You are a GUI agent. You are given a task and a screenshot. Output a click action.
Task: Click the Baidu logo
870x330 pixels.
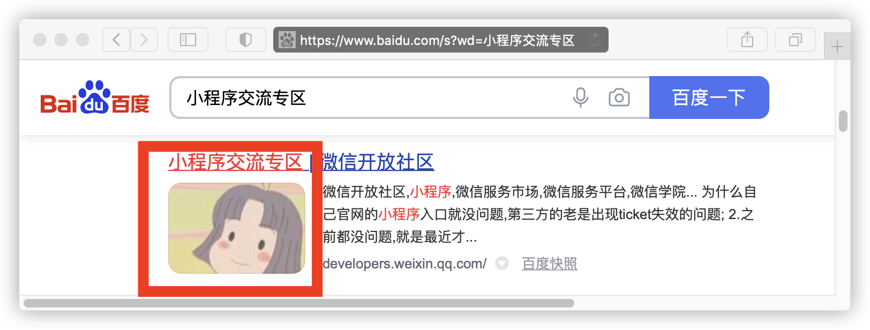tap(95, 97)
